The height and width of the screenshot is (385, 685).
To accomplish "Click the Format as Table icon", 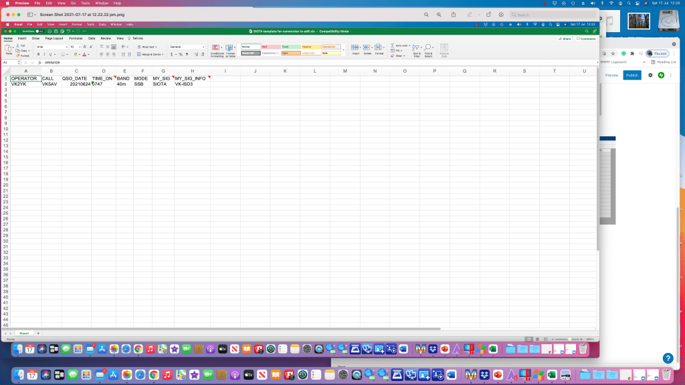I will click(x=230, y=48).
